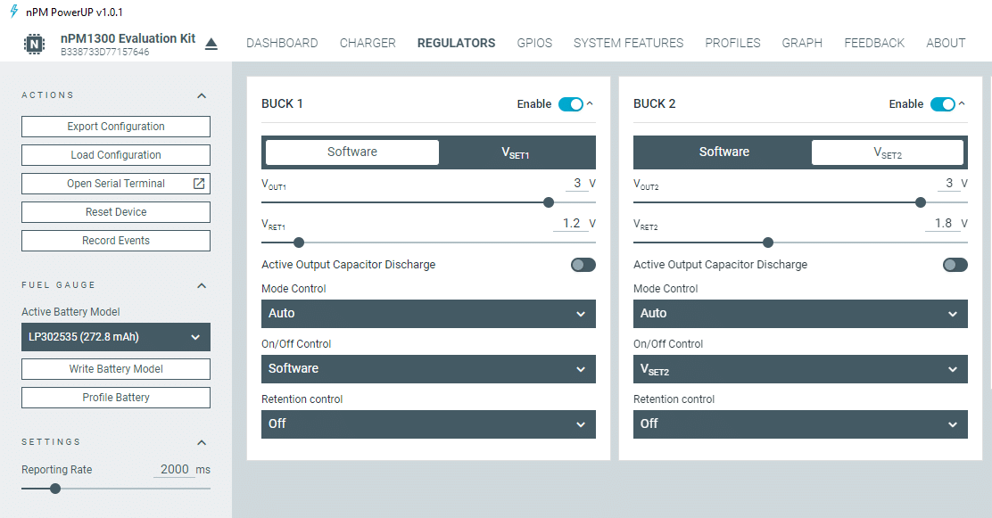Open the BUCK 1 Mode Control dropdown
Viewport: 992px width, 518px height.
tap(428, 314)
